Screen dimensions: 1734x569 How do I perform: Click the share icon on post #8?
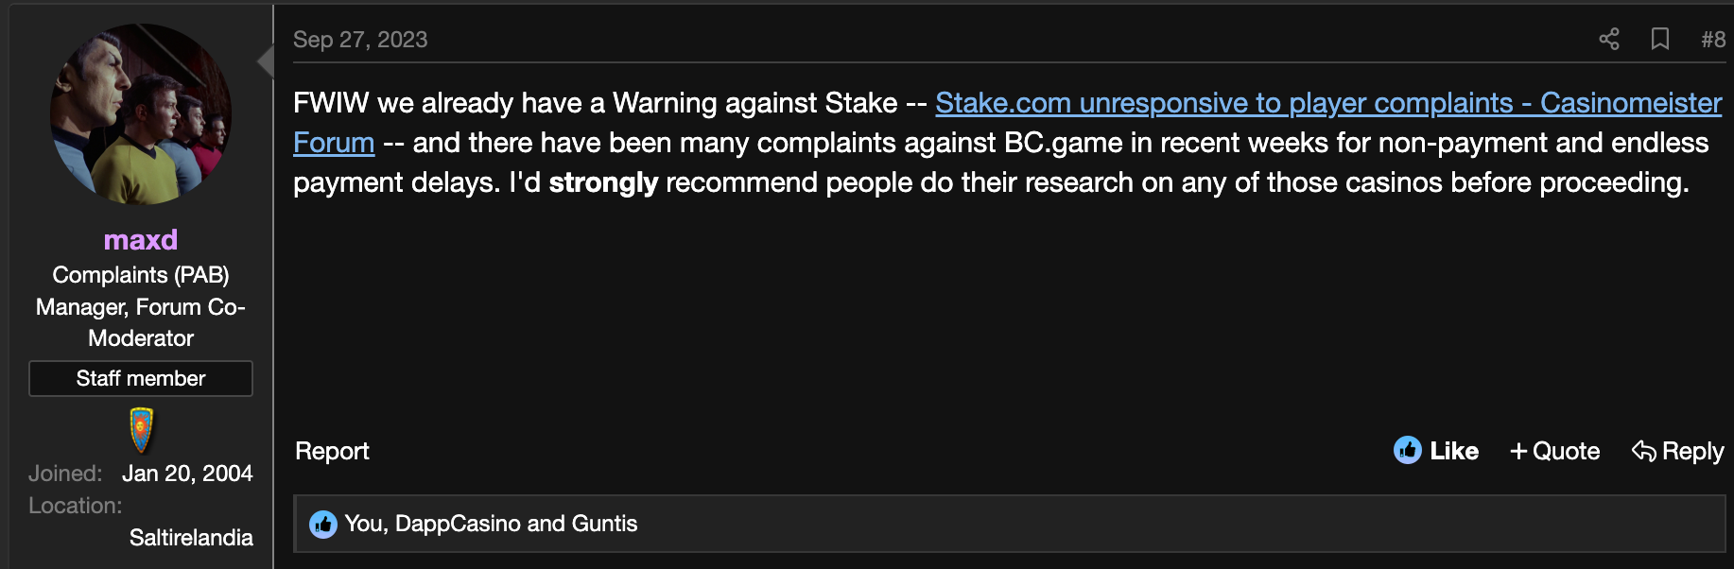[1609, 39]
